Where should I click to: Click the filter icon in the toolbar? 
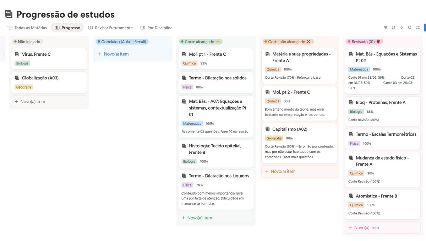(386, 28)
